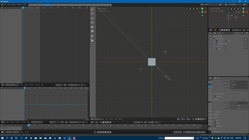Toggle Open Shading Language checkbox
Viewport: 249px width, 140px height.
coord(247,90)
